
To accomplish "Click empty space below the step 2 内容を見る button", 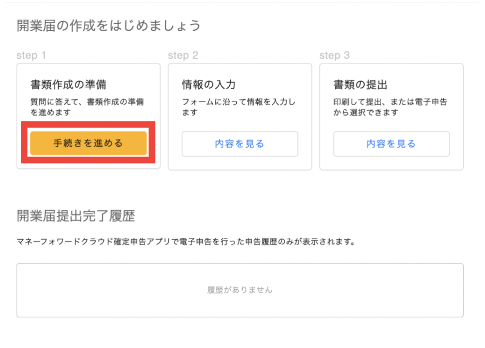I will 240,162.
